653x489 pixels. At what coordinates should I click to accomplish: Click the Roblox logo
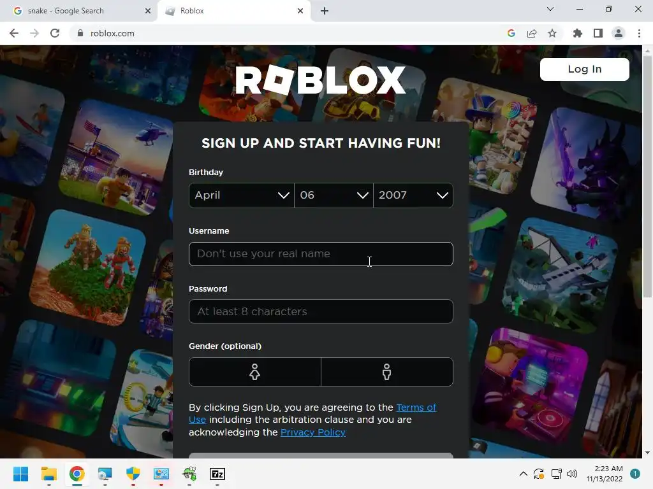coord(320,80)
